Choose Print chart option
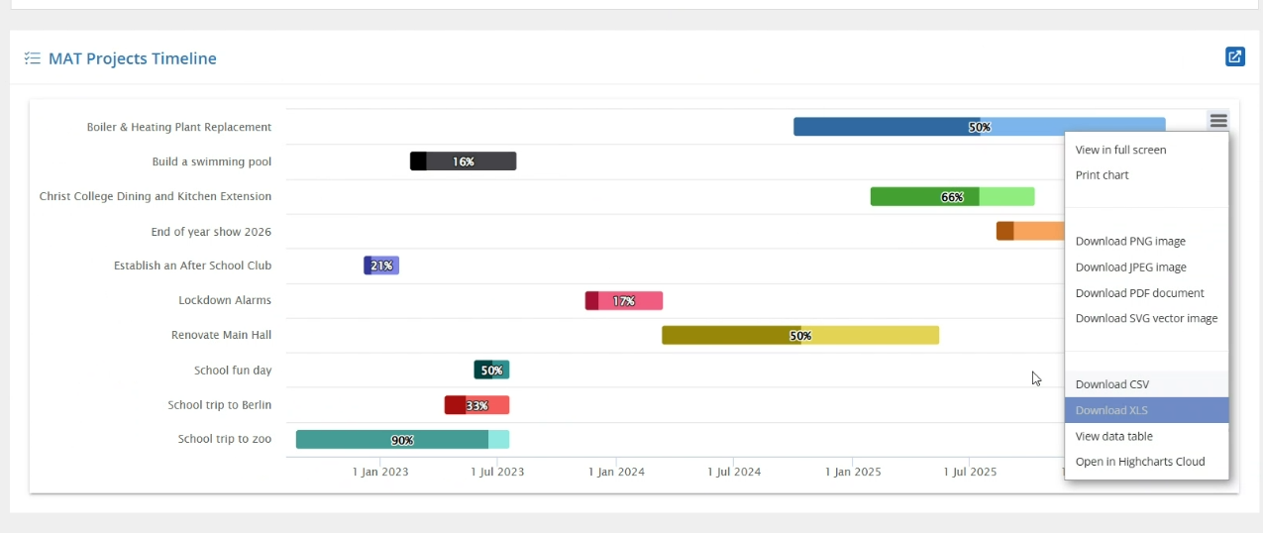The width and height of the screenshot is (1263, 533). coord(1102,175)
